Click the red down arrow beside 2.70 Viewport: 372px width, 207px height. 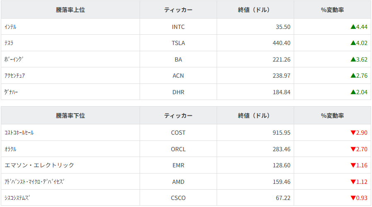point(353,149)
